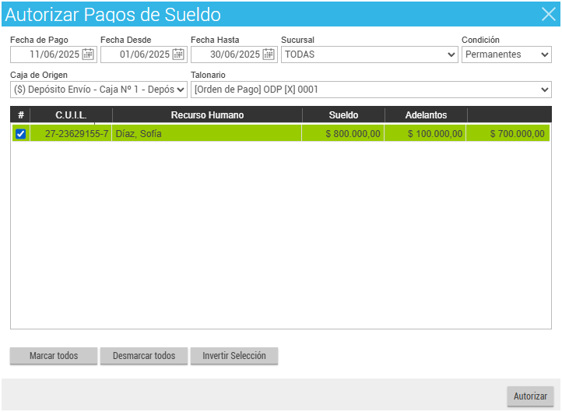Viewport: 562px width, 412px height.
Task: Click Invertir Selección button
Action: [234, 356]
